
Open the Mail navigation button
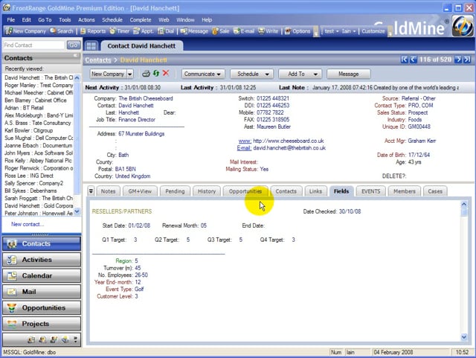click(42, 292)
